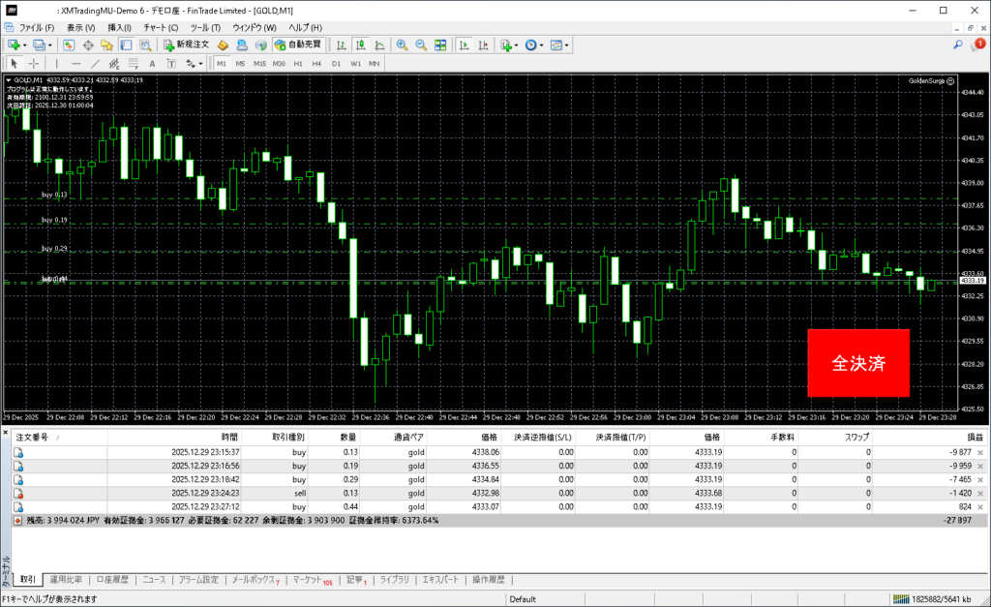
Task: Click the New Order (新規注文) button
Action: pyautogui.click(x=186, y=45)
